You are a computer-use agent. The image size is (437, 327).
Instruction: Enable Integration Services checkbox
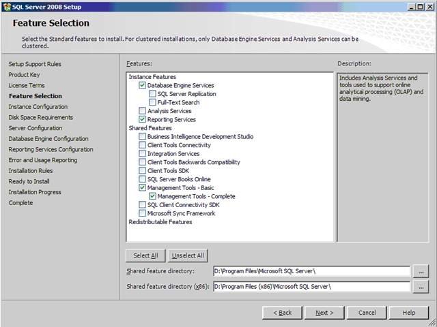(x=142, y=153)
